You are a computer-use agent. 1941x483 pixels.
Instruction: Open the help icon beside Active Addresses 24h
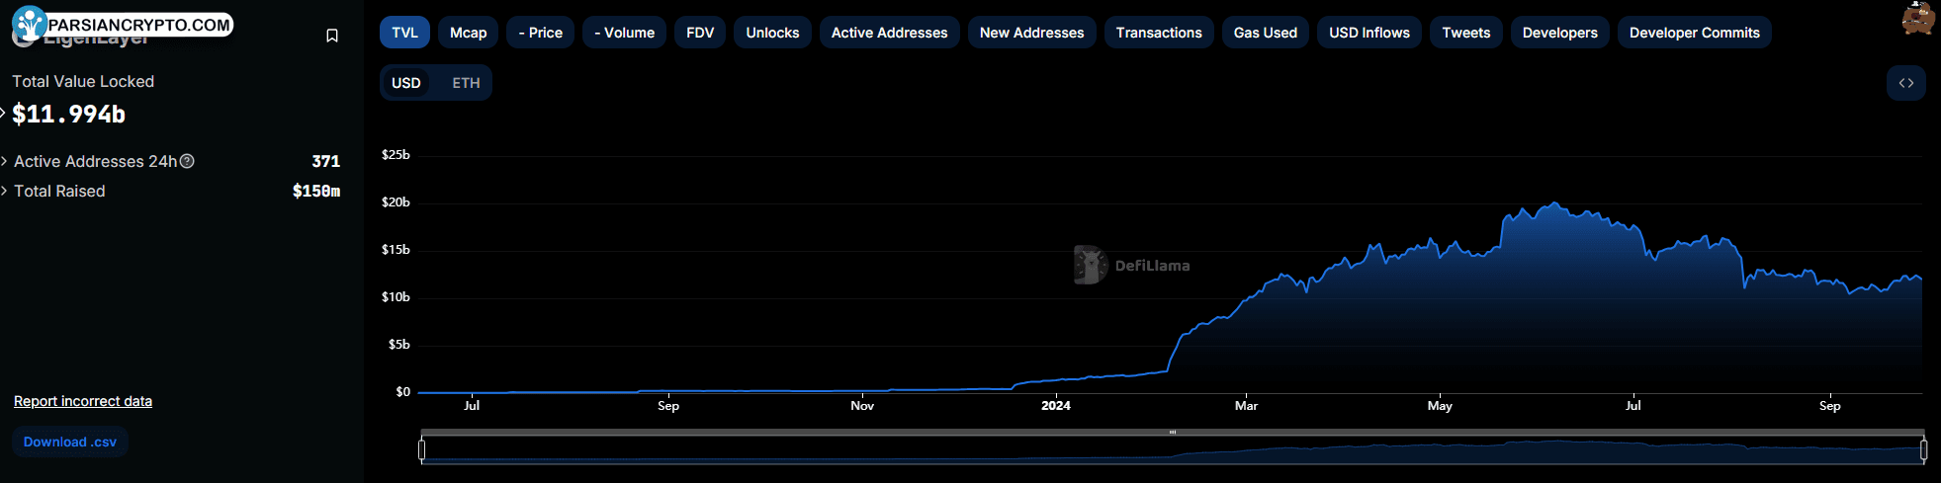click(187, 161)
